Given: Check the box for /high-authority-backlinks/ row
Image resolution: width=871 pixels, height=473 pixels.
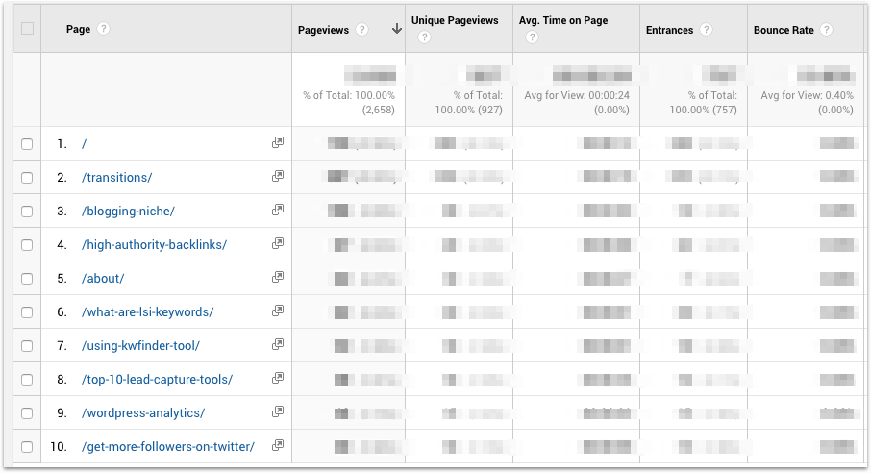Looking at the screenshot, I should pyautogui.click(x=27, y=245).
